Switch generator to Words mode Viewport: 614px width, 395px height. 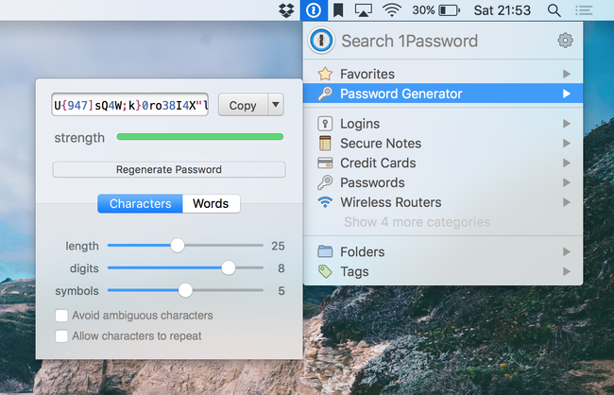(211, 204)
